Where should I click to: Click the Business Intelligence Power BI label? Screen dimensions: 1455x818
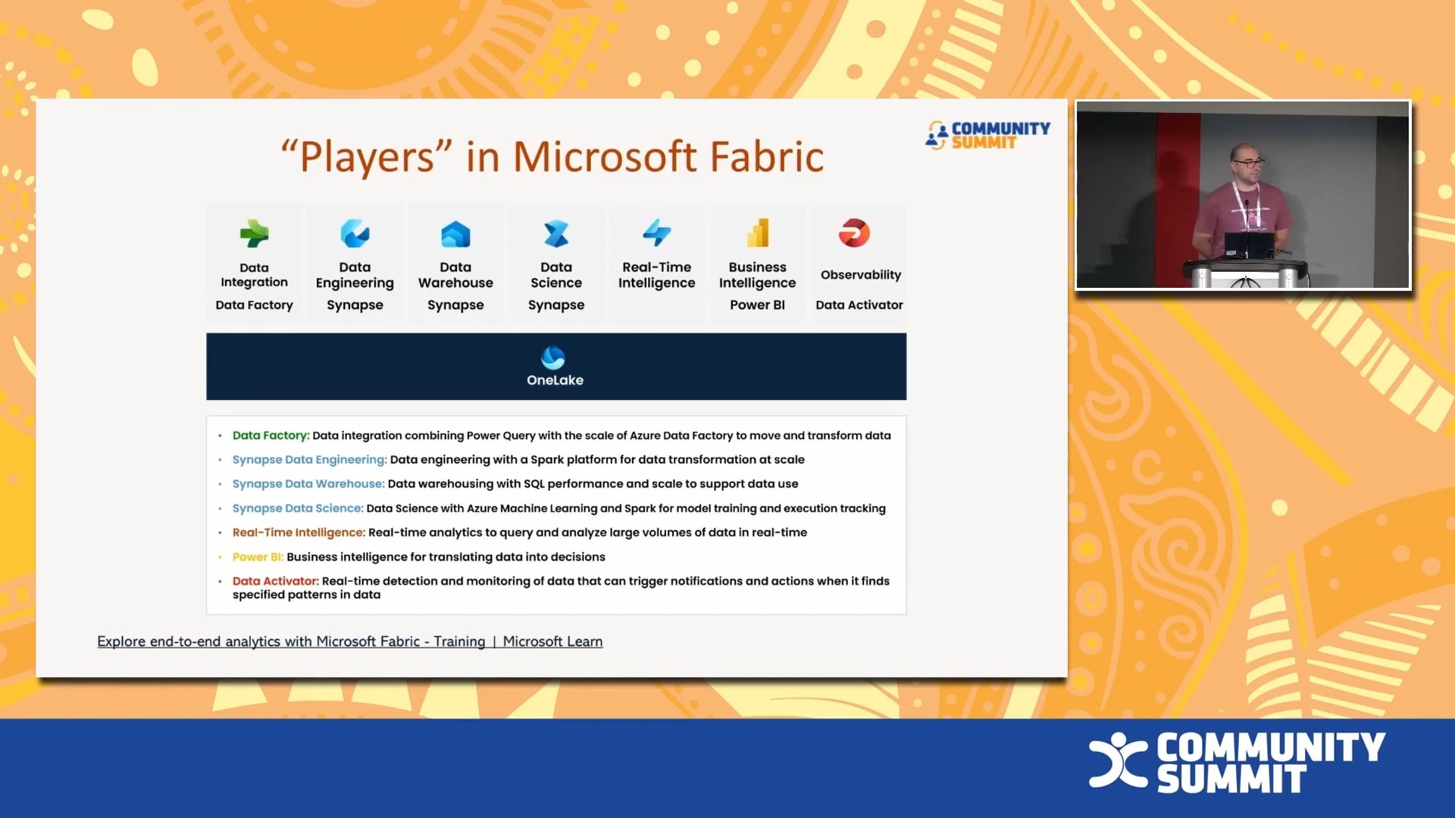pyautogui.click(x=757, y=286)
